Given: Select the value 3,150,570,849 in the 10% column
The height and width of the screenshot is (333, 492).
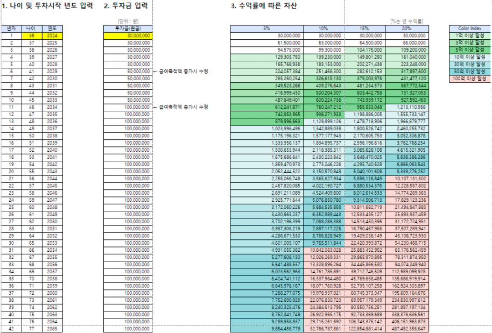Looking at the screenshot, I should [324, 172].
